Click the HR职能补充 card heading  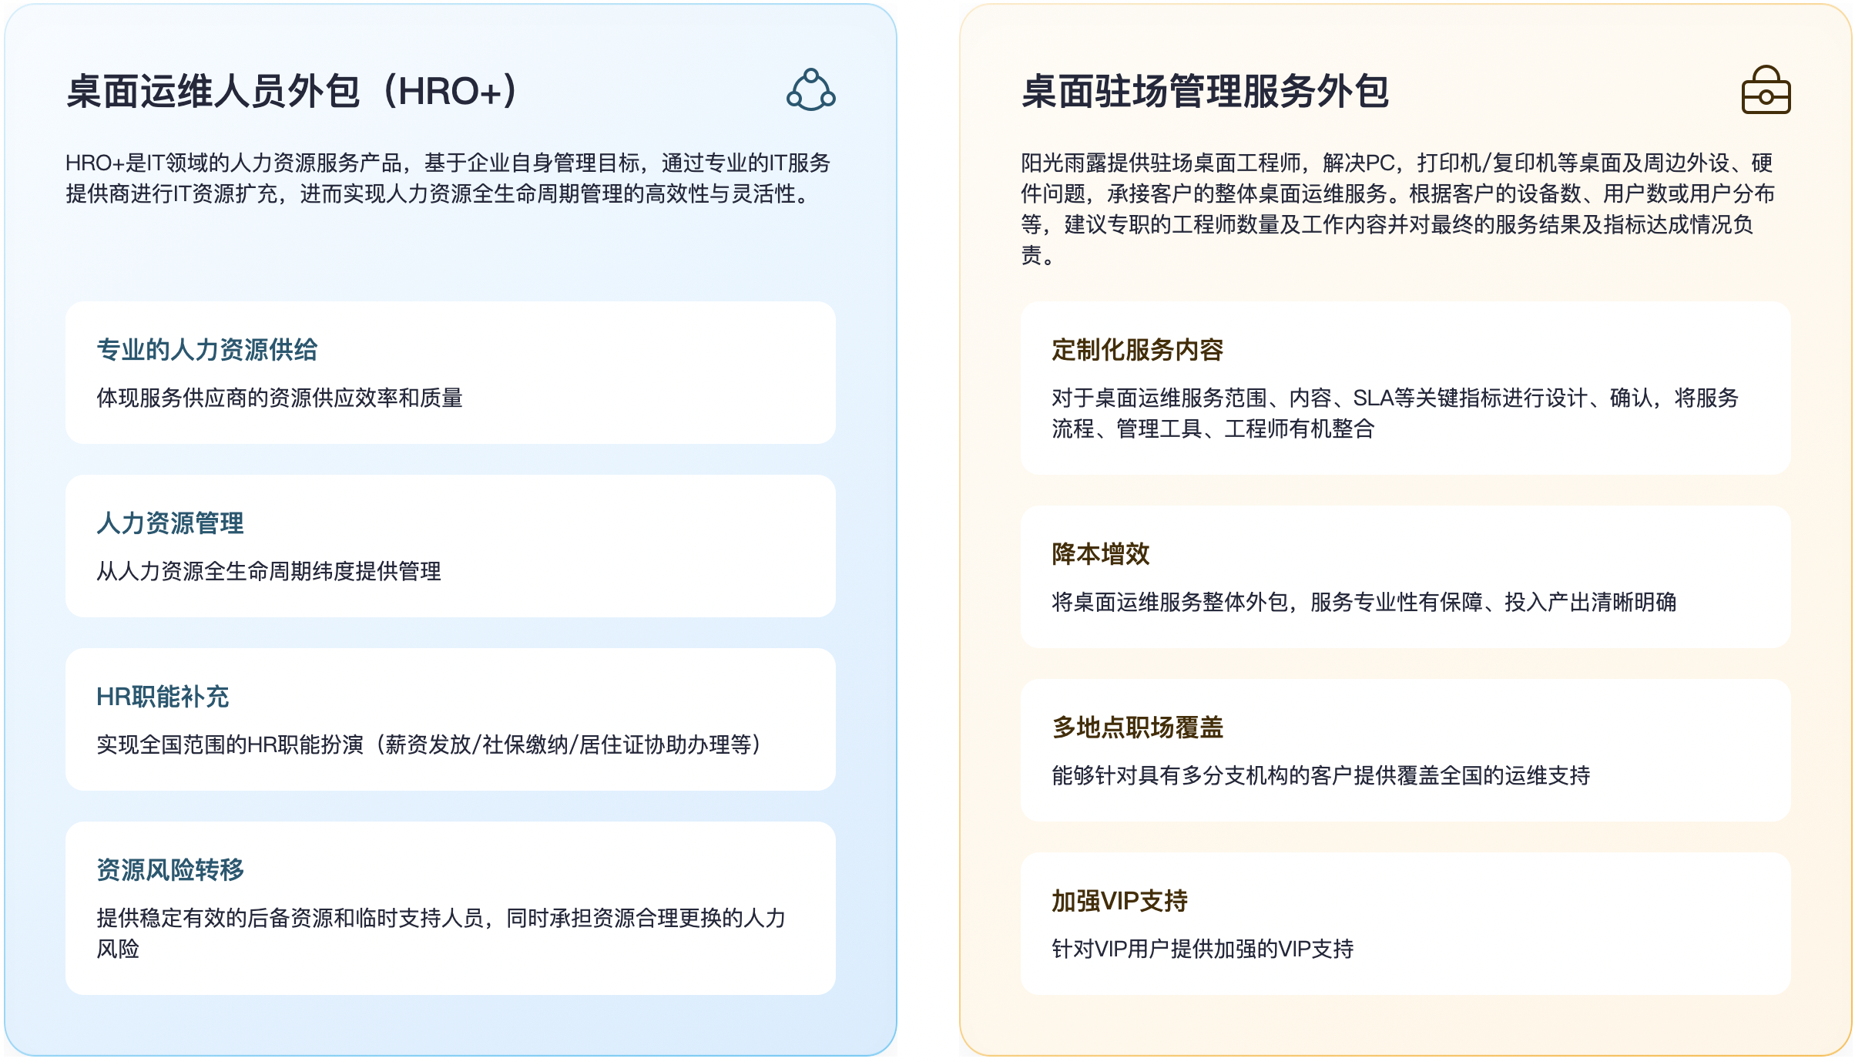point(163,697)
